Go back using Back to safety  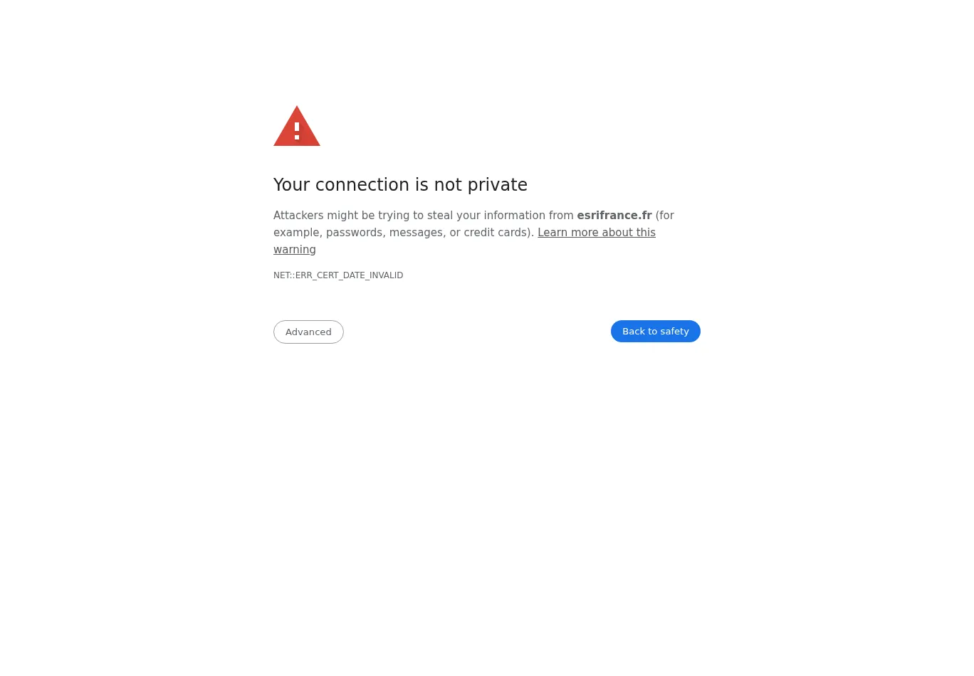coord(656,331)
